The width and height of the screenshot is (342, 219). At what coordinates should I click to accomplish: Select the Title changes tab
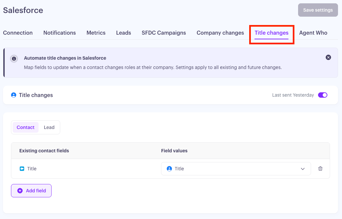[271, 33]
